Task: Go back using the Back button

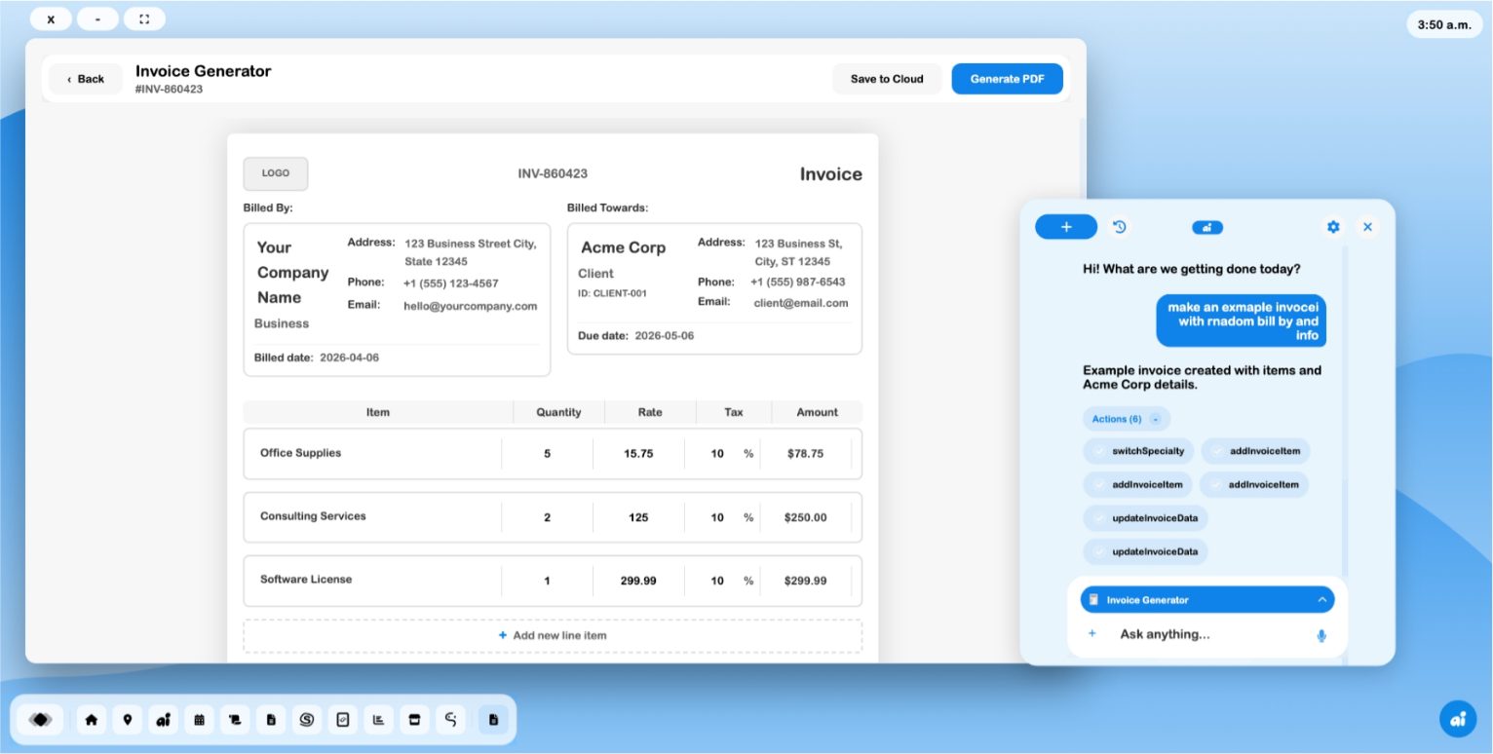Action: click(86, 79)
